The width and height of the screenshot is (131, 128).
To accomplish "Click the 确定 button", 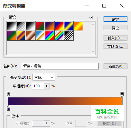I will click(115, 19).
